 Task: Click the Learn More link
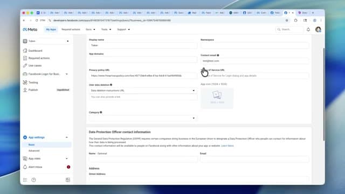click(227, 146)
